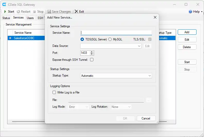Screen dimensions: 204x137
Task: Select the TDS(SQL Server) radio button
Action: click(x=82, y=39)
